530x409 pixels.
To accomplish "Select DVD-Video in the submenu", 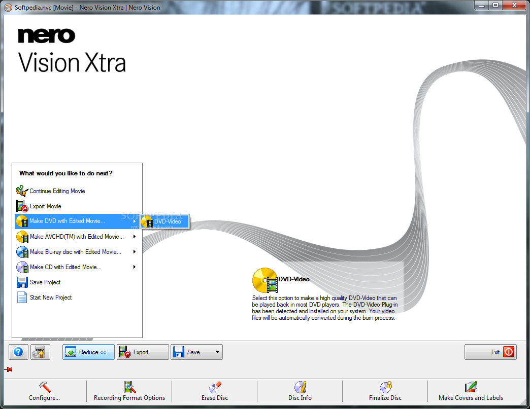I will click(164, 221).
